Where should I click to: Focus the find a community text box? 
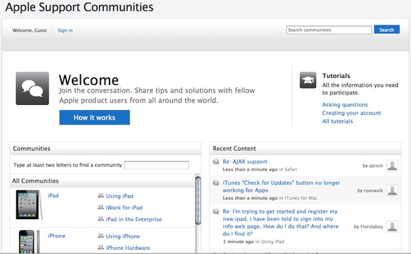tap(156, 165)
